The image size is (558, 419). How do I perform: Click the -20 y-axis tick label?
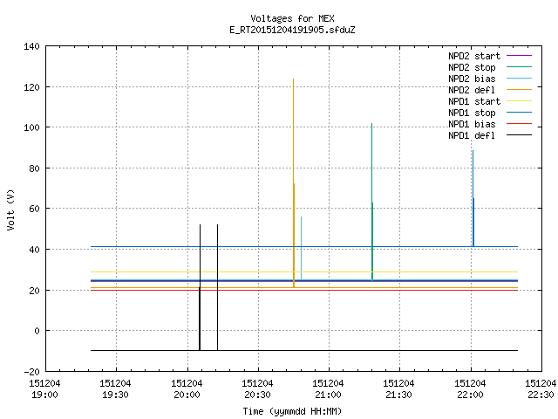[x=31, y=372]
